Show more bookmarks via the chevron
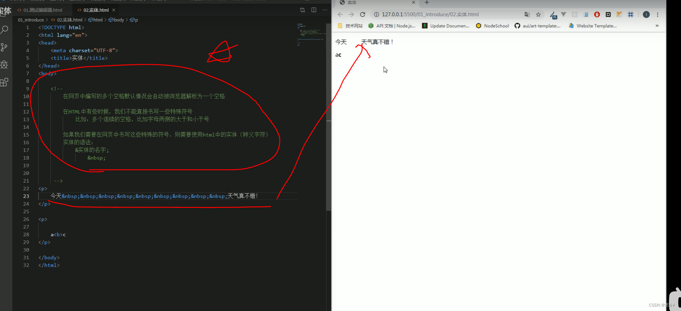681x311 pixels. pyautogui.click(x=657, y=26)
